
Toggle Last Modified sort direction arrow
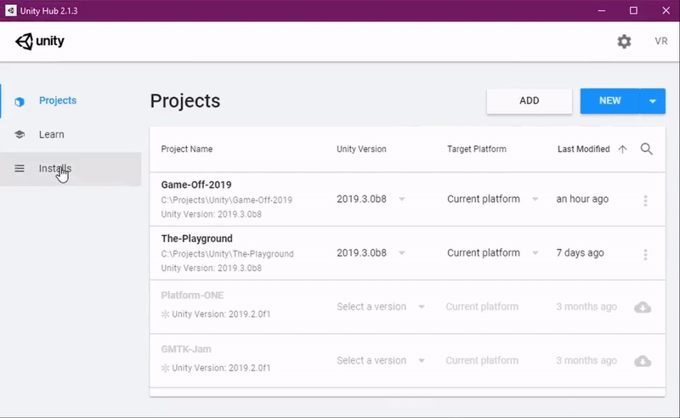622,150
